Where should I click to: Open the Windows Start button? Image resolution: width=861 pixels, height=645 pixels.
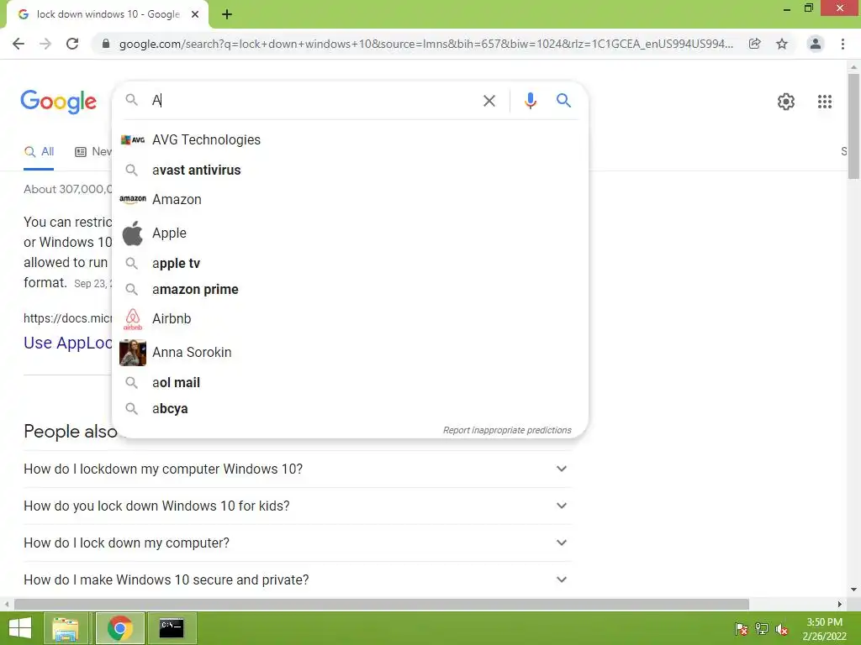pyautogui.click(x=20, y=628)
